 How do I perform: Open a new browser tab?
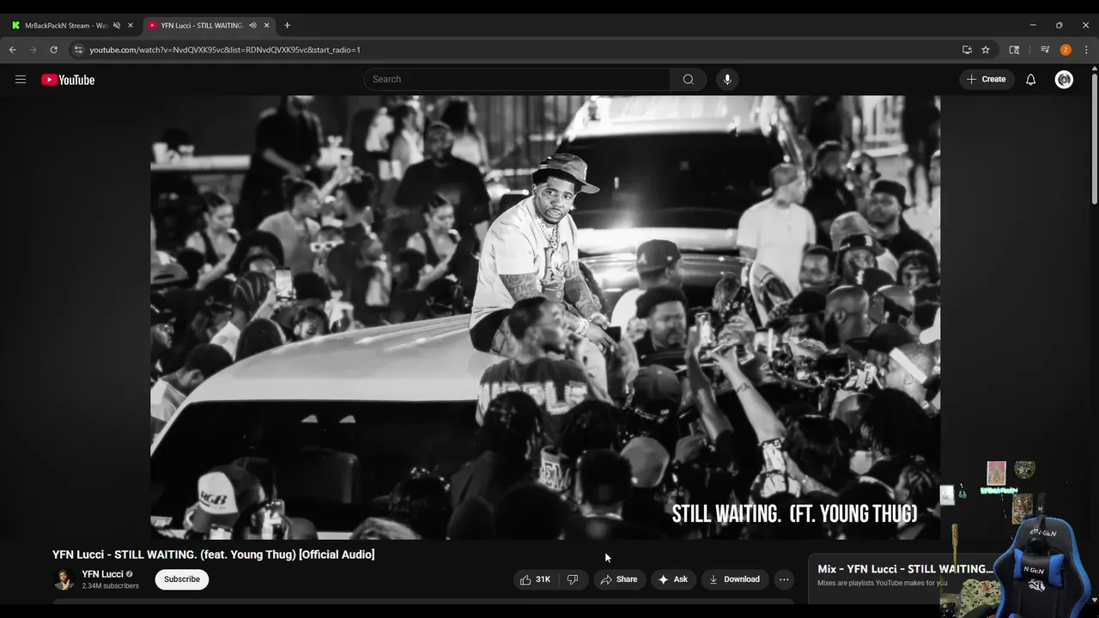click(287, 26)
